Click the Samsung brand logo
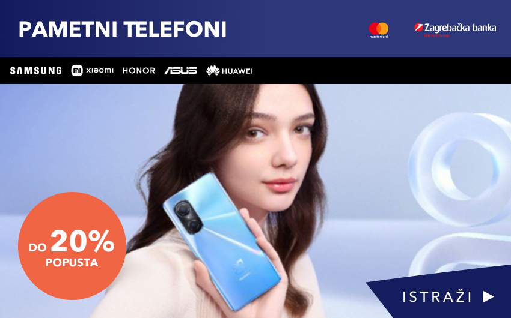Image resolution: width=511 pixels, height=318 pixels. 36,71
